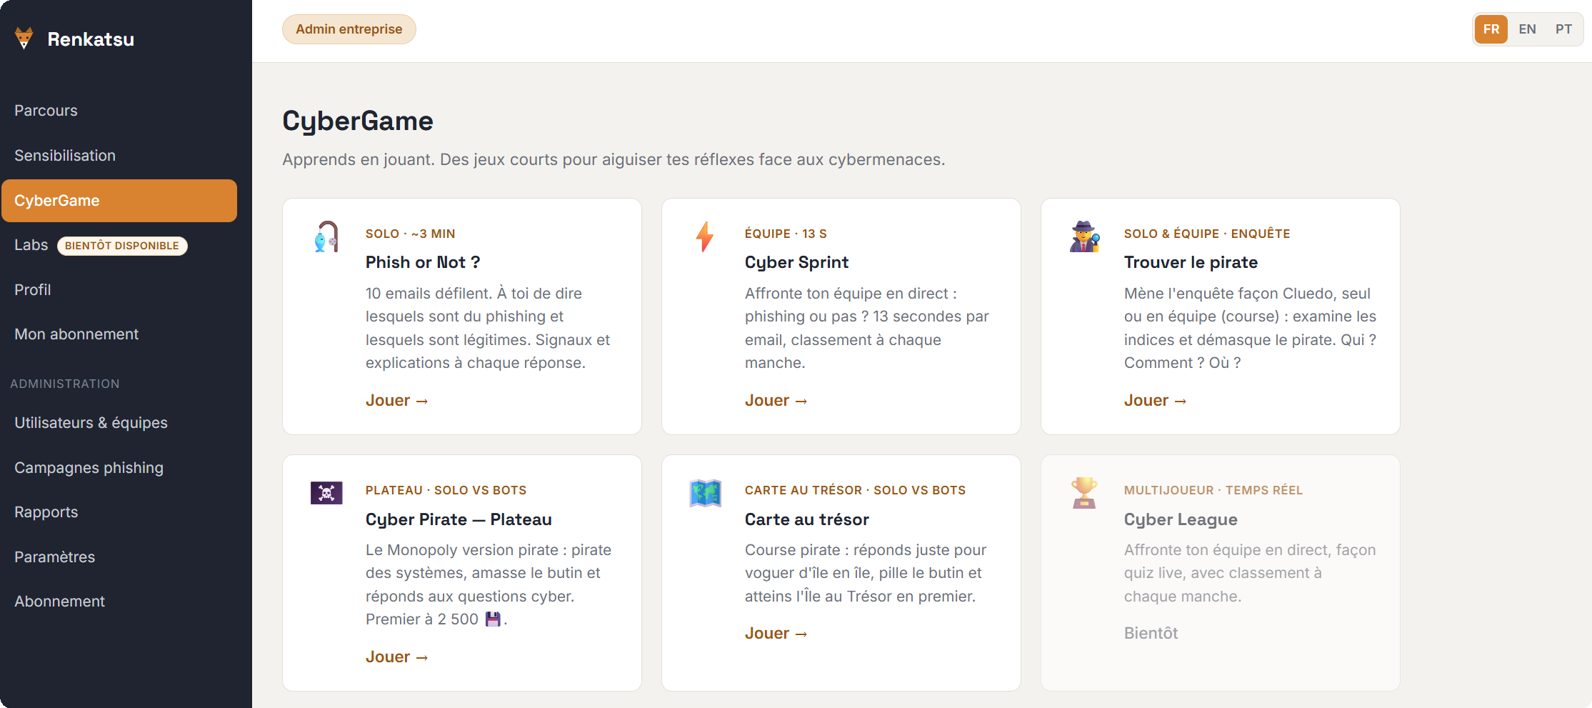The height and width of the screenshot is (708, 1592).
Task: Click Jouer on Cyber Sprint card
Action: tap(776, 401)
